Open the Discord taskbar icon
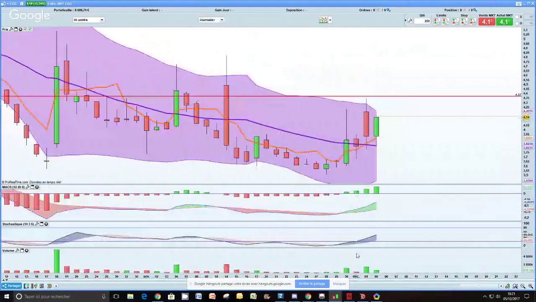 pos(294,297)
